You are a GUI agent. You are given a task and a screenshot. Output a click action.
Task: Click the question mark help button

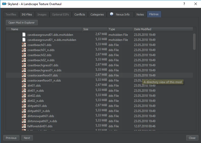(x=184, y=4)
